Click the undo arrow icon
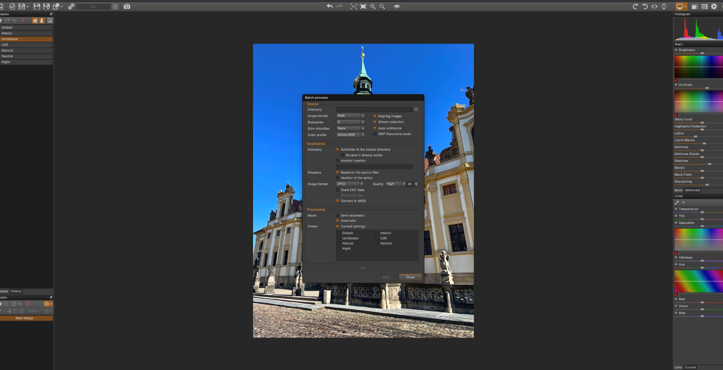The width and height of the screenshot is (723, 370). (329, 6)
